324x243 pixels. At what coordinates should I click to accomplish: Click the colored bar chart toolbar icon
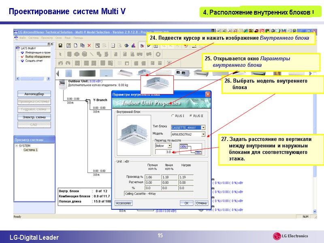tap(133, 45)
